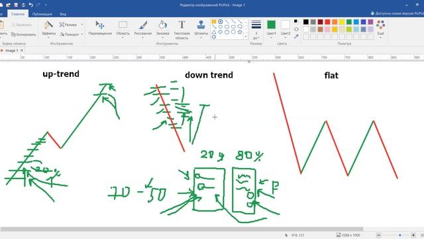Open the new PicPick version available link
The image size is (424, 239).
click(x=397, y=13)
